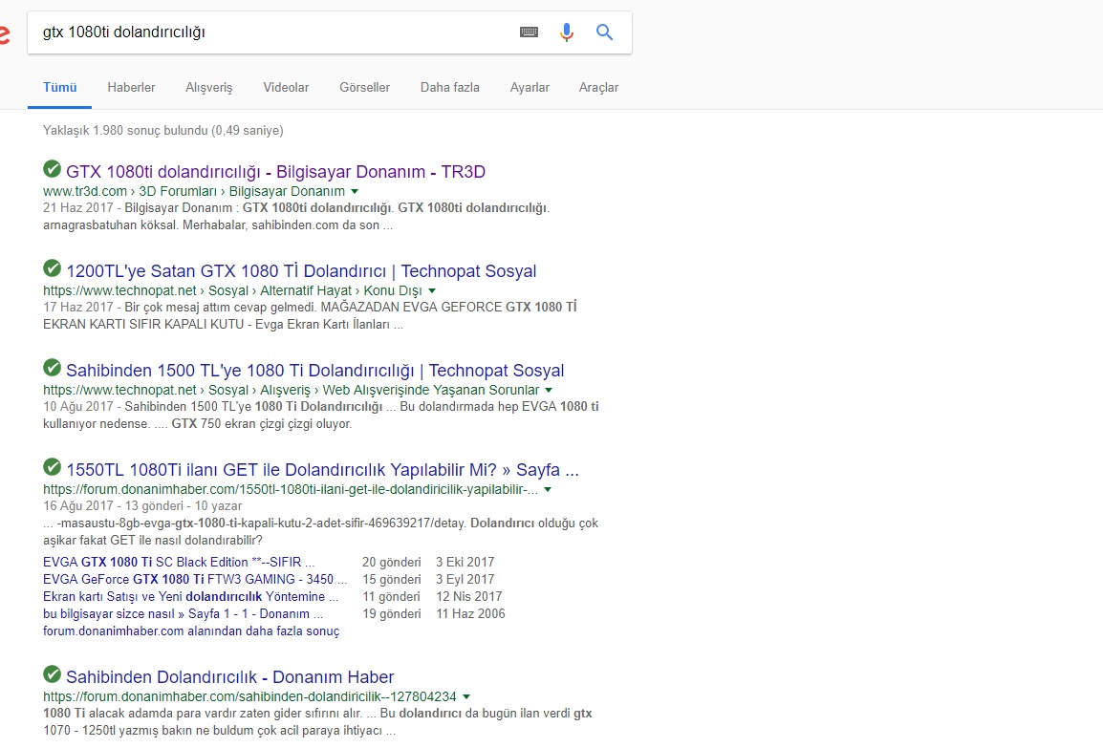
Task: Open EVGA GeForce GTX 1080 Ti FTW3 GAMING sublink
Action: click(195, 579)
